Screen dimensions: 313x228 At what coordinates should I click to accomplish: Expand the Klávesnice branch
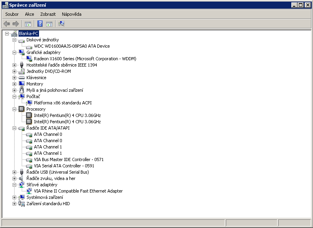click(x=14, y=78)
